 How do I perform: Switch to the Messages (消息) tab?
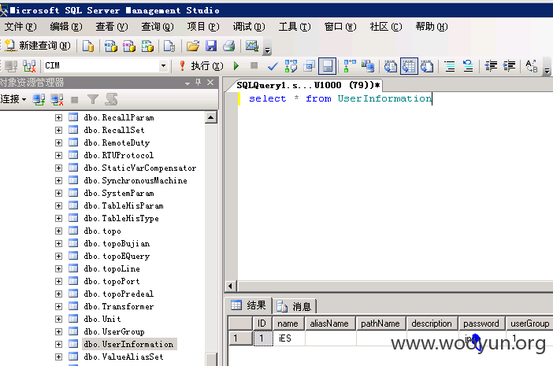coord(295,306)
